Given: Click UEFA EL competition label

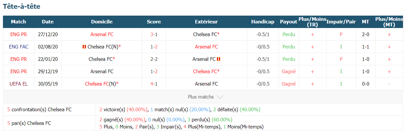Looking at the screenshot, I should click(x=19, y=84).
